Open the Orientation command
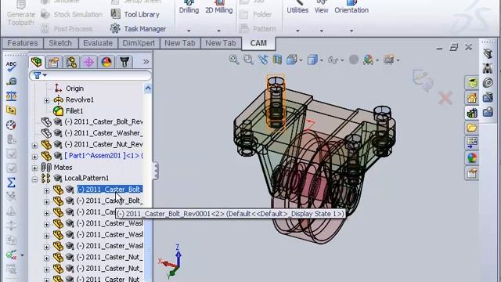 (351, 7)
